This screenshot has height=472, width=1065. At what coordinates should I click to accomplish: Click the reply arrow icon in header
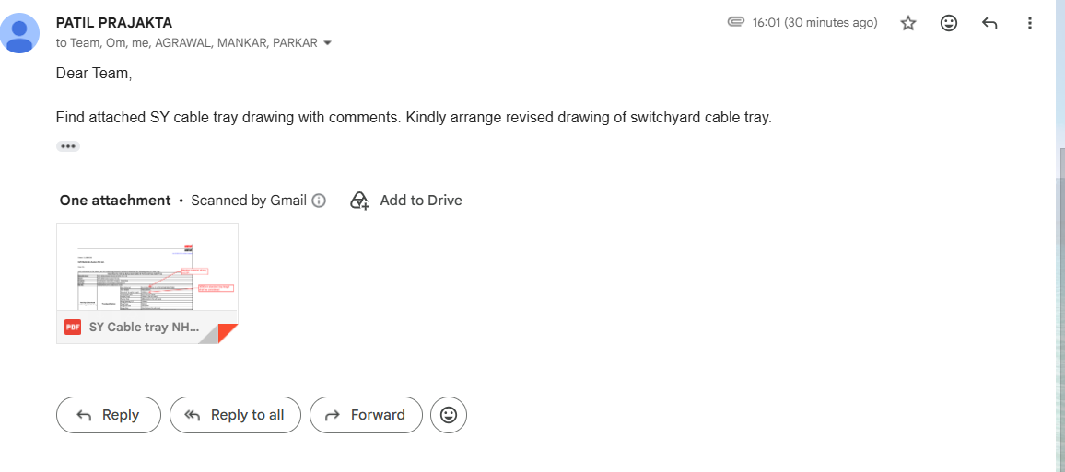click(989, 23)
